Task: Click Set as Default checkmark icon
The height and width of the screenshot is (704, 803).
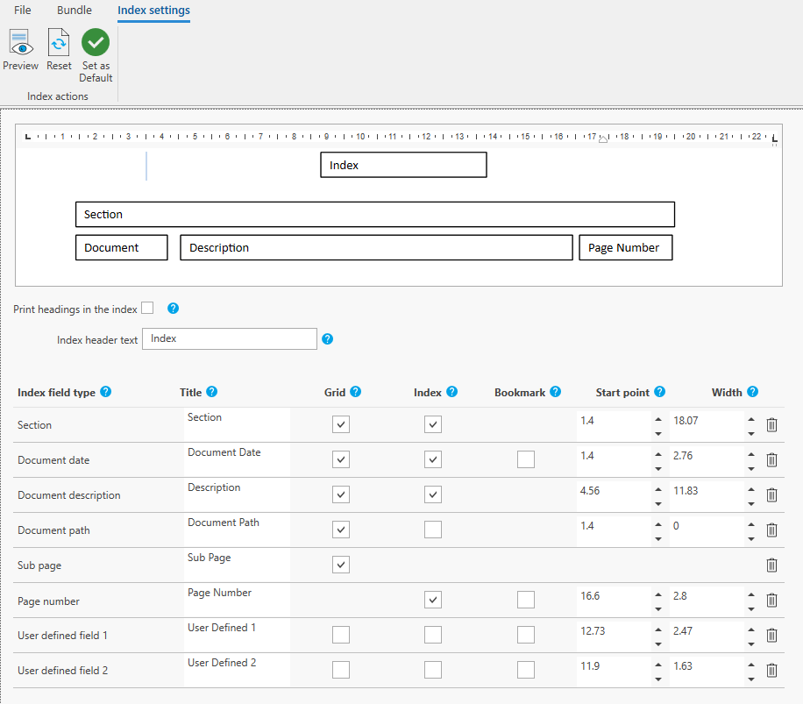Action: pyautogui.click(x=96, y=42)
